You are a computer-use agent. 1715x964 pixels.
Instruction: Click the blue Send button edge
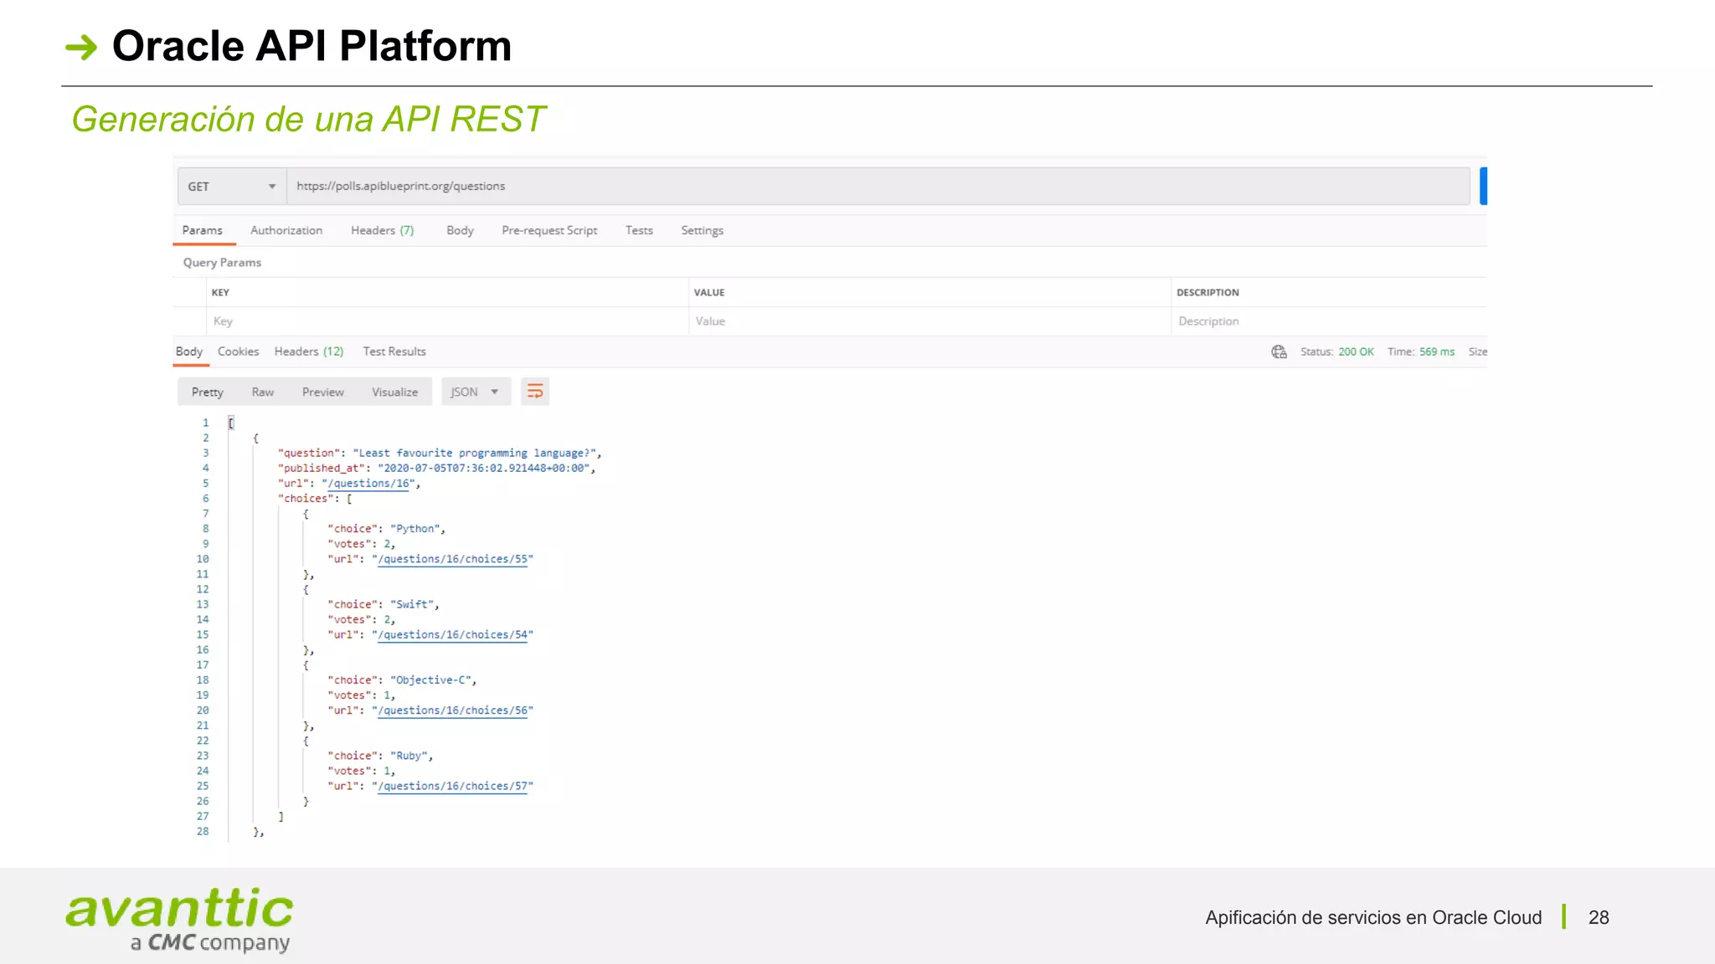tap(1483, 187)
